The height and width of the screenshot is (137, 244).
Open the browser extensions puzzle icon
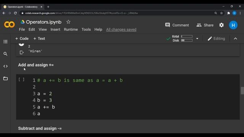click(x=228, y=13)
